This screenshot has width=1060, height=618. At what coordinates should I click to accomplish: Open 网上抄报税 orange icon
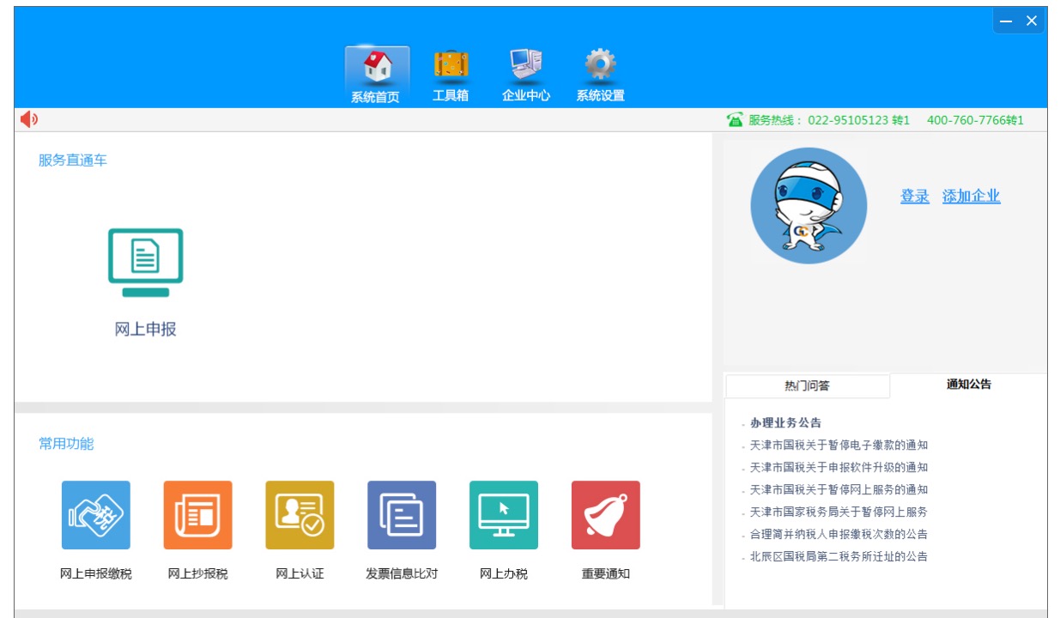pos(197,515)
